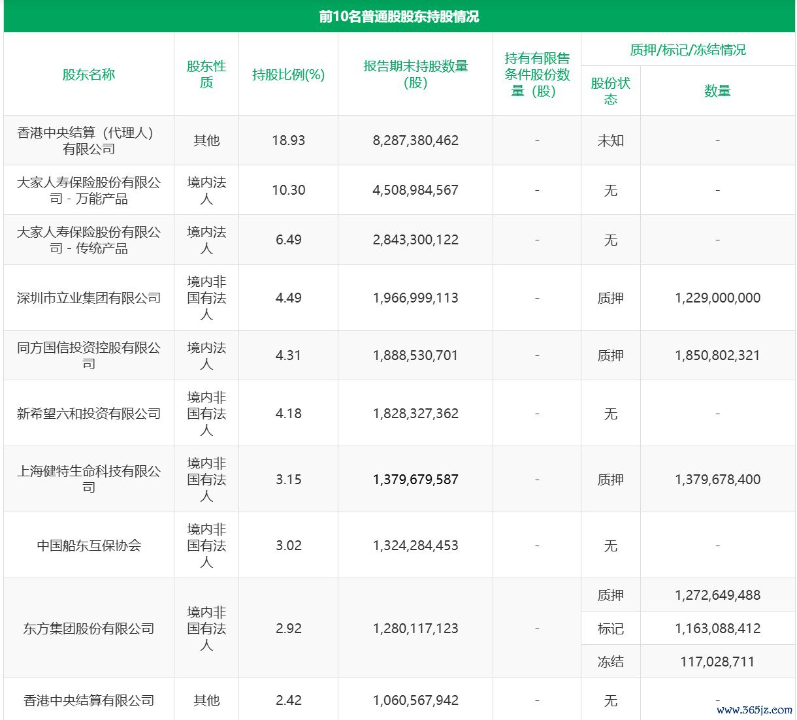Click 质押 status in 同方国信 row

click(x=611, y=355)
